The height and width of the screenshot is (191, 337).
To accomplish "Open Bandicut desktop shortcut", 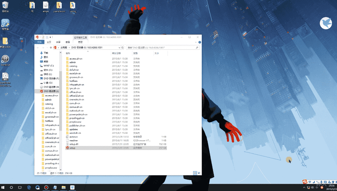I will click(5, 60).
